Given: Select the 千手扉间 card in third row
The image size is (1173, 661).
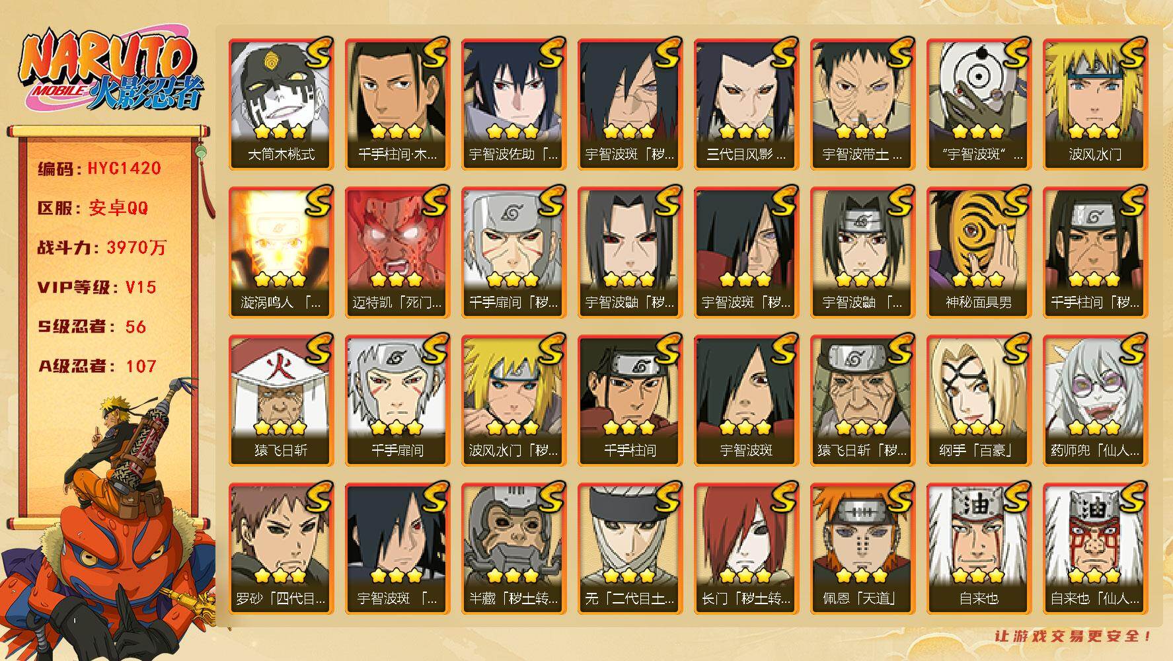Looking at the screenshot, I should (397, 401).
